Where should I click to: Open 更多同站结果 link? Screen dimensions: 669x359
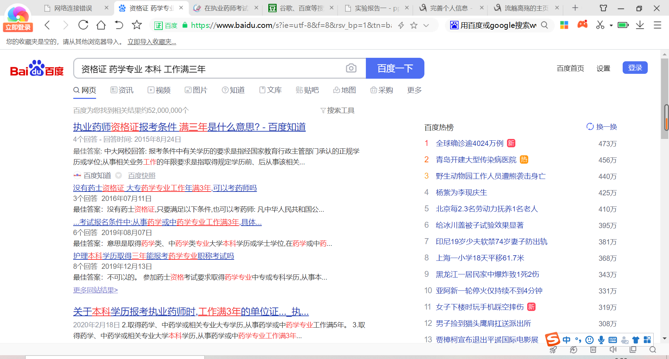[x=95, y=290]
